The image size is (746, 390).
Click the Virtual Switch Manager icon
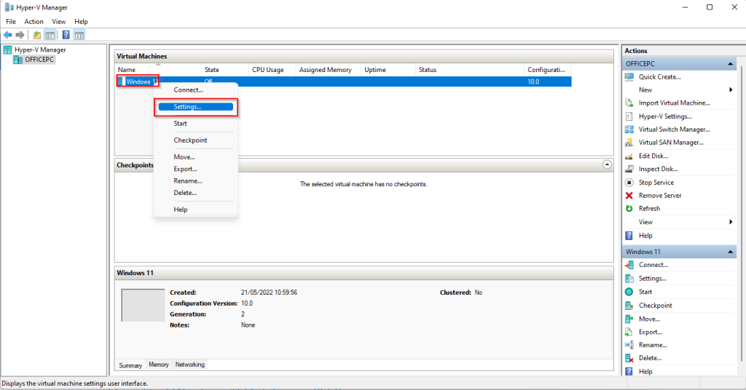click(629, 130)
